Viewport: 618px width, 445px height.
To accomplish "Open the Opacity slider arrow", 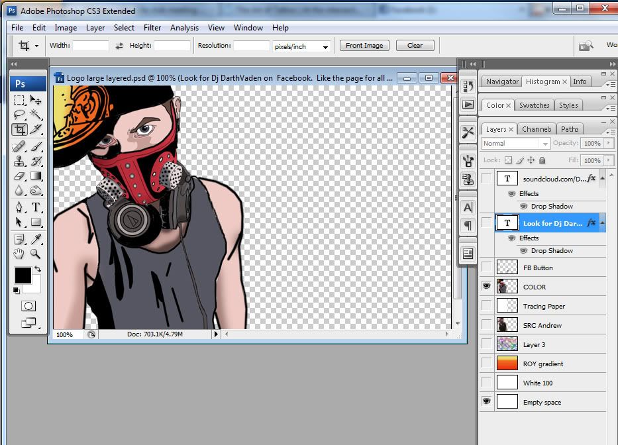I will click(609, 143).
